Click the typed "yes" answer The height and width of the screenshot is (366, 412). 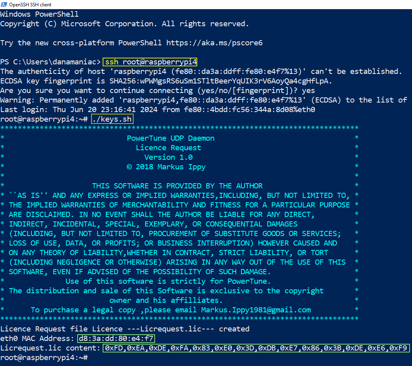pyautogui.click(x=308, y=91)
